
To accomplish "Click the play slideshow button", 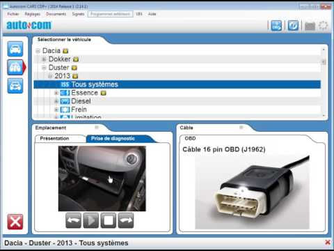I will click(x=91, y=220).
